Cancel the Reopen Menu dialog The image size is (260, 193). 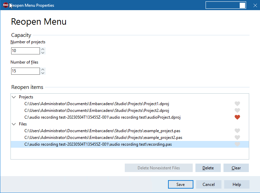[209, 184]
